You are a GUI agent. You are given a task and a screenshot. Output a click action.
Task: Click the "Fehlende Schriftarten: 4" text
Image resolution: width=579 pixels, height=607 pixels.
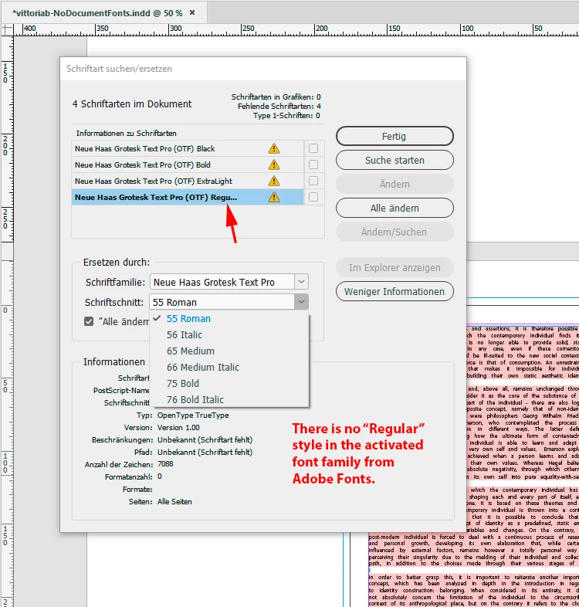[x=279, y=106]
